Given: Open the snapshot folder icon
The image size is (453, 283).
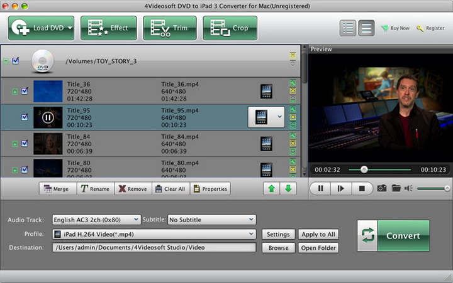Looking at the screenshot, I should click(396, 188).
